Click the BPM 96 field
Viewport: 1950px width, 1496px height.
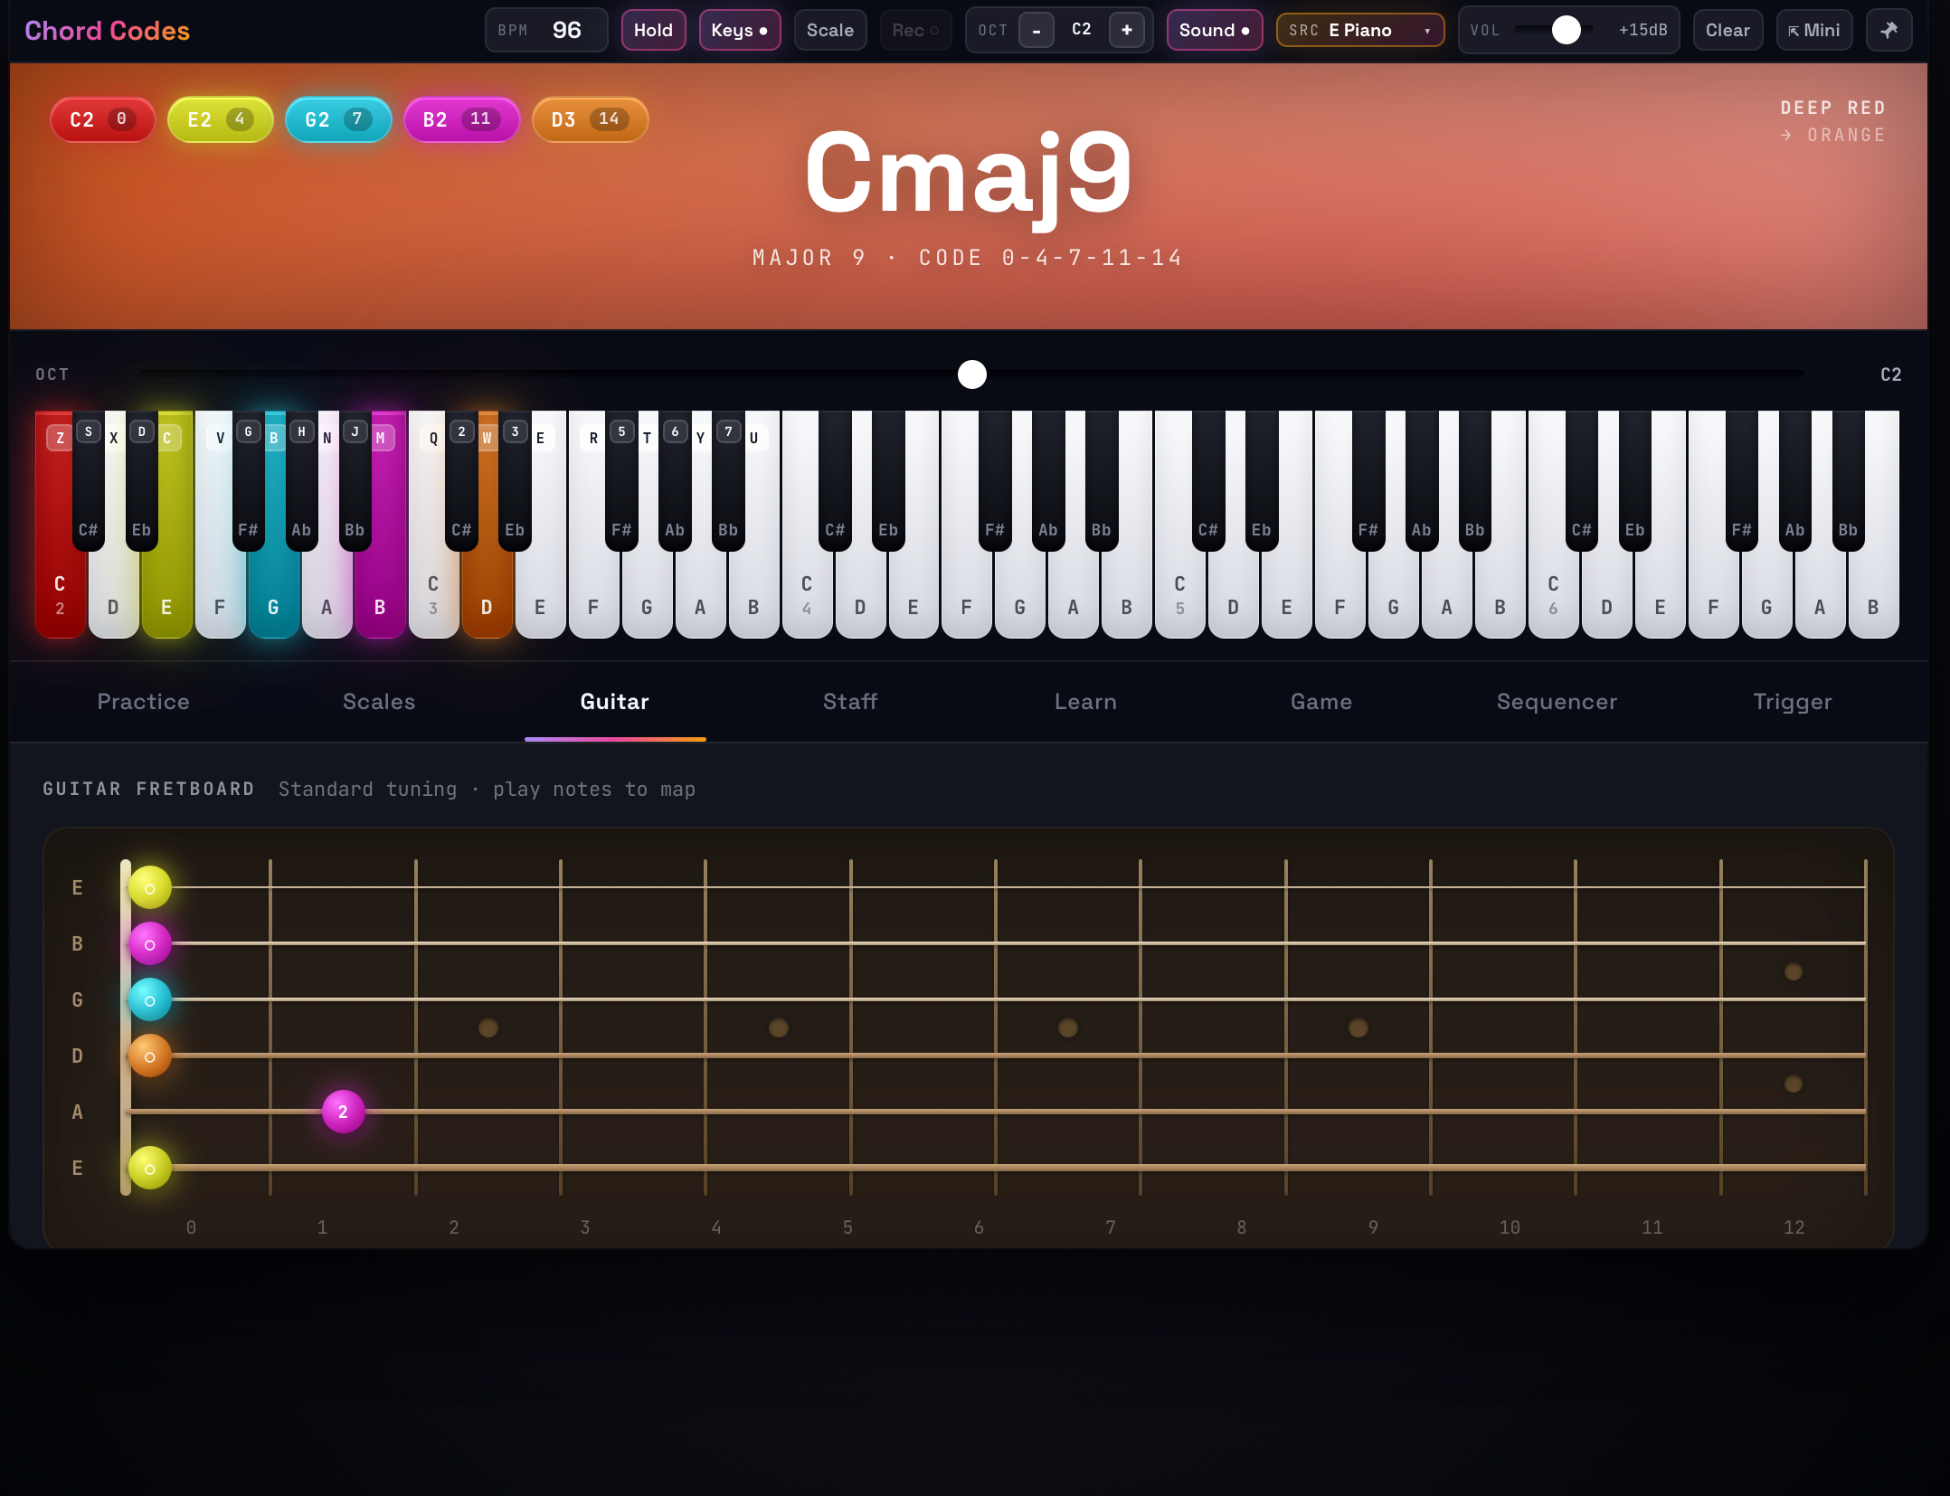coord(546,30)
